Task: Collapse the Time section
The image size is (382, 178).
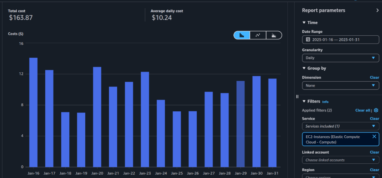Action: [304, 23]
